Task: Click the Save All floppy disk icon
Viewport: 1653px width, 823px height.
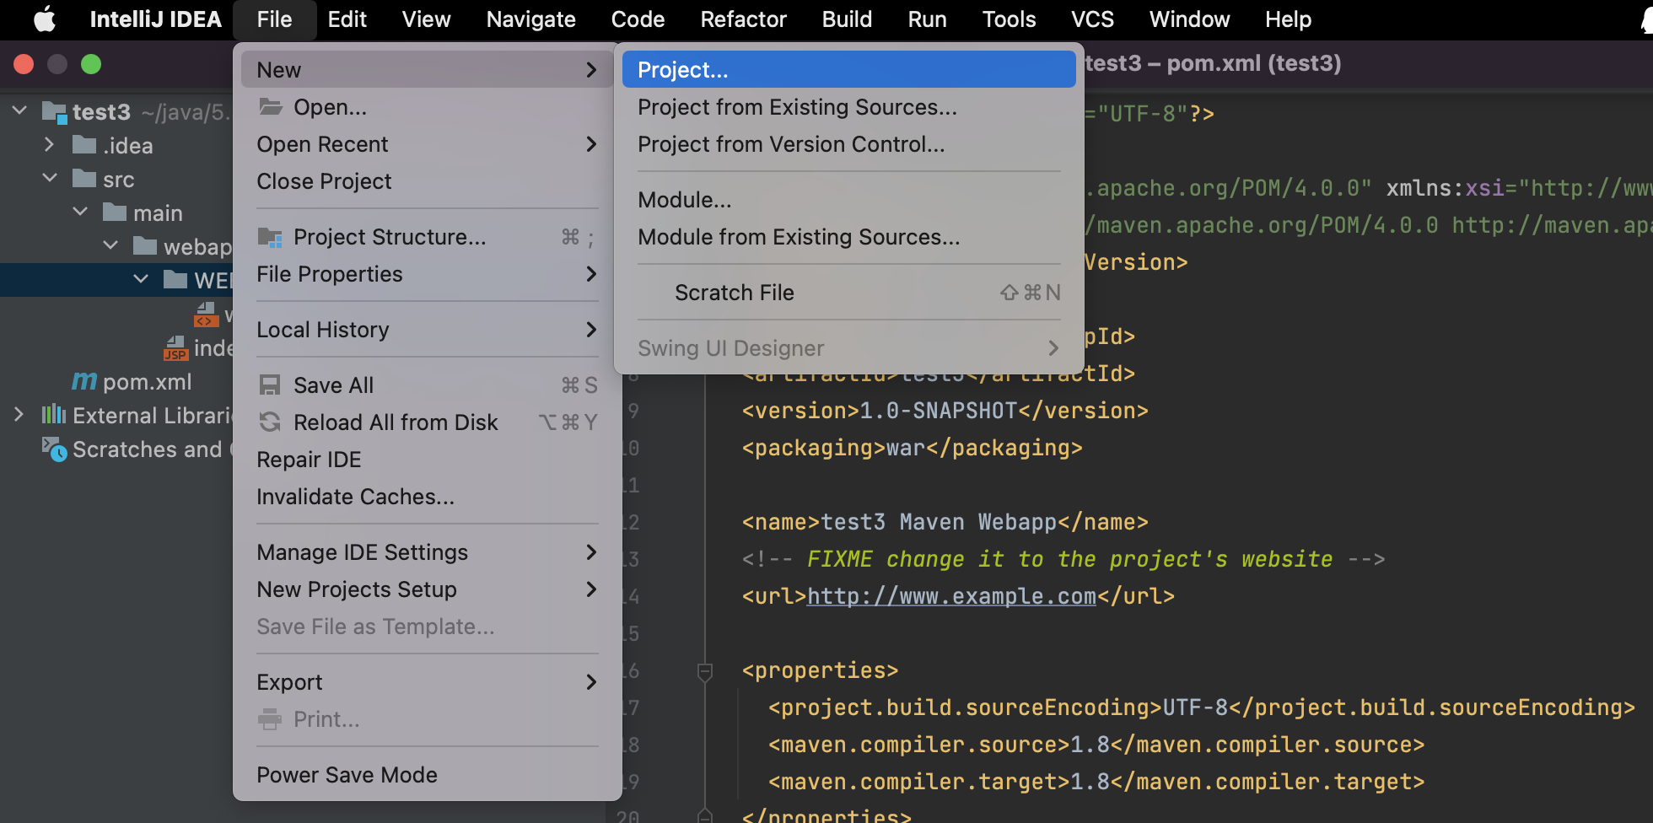Action: pyautogui.click(x=270, y=385)
